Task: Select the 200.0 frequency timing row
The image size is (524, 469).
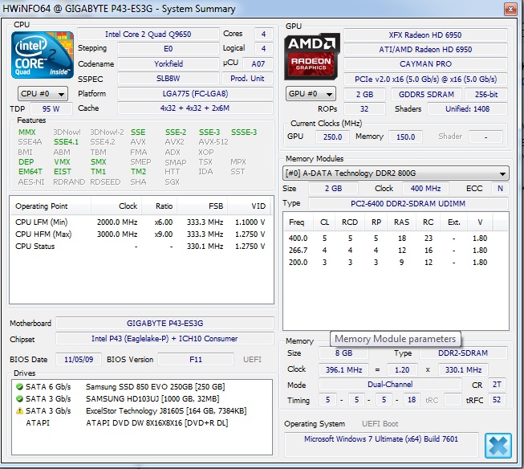Action: (x=396, y=263)
